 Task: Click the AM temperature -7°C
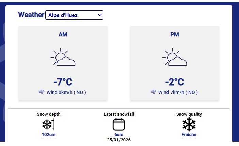(x=63, y=82)
